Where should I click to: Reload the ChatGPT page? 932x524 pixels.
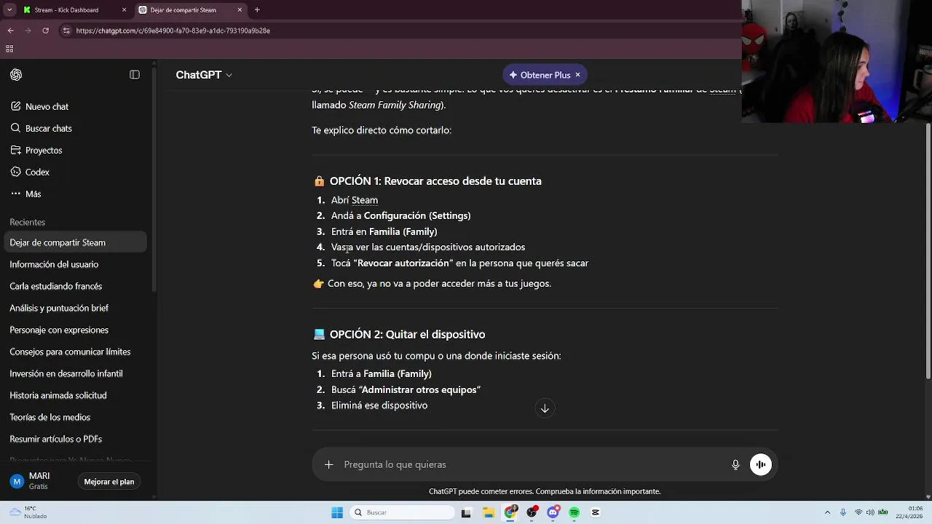pos(45,31)
